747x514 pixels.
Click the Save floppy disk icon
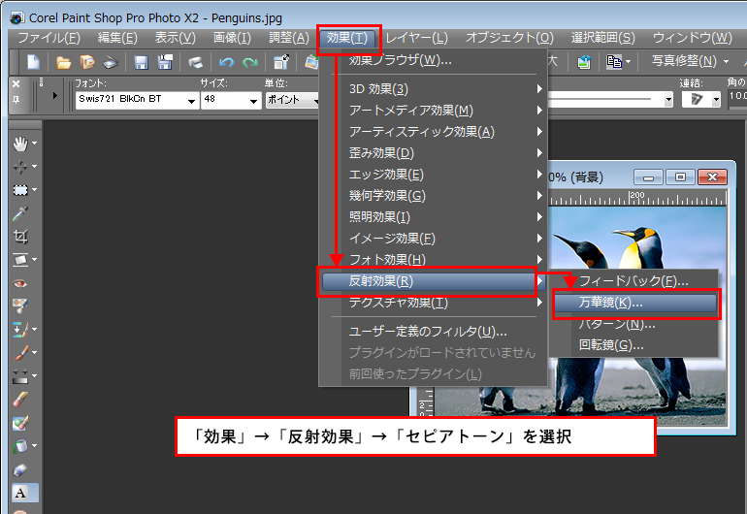point(141,62)
